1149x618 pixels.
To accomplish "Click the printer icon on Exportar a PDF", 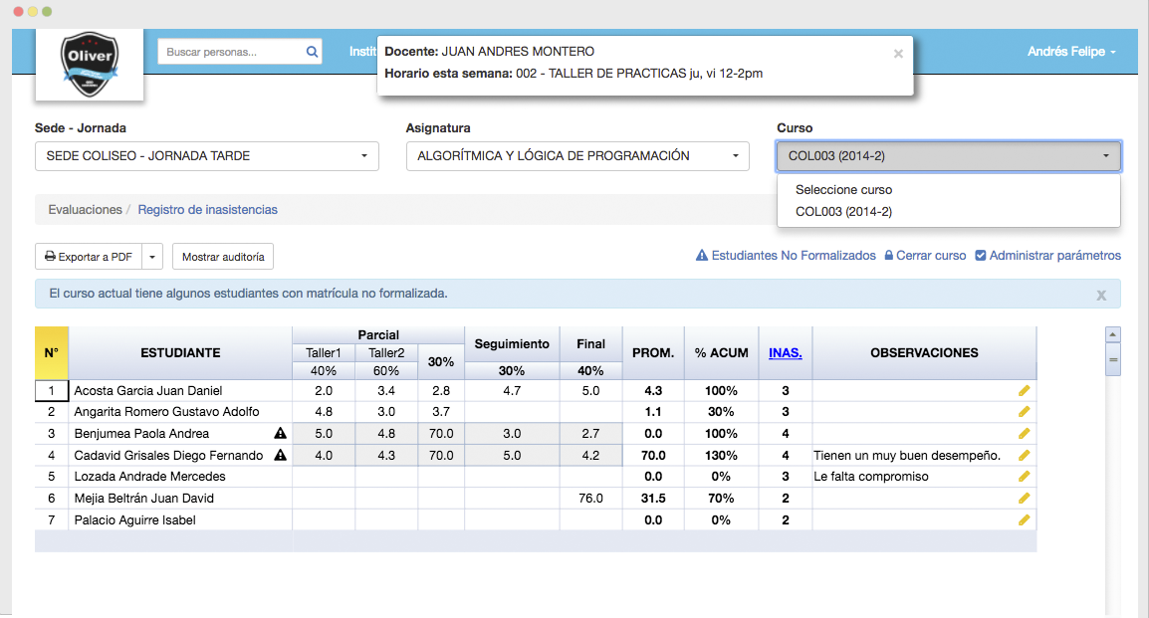I will pos(49,256).
